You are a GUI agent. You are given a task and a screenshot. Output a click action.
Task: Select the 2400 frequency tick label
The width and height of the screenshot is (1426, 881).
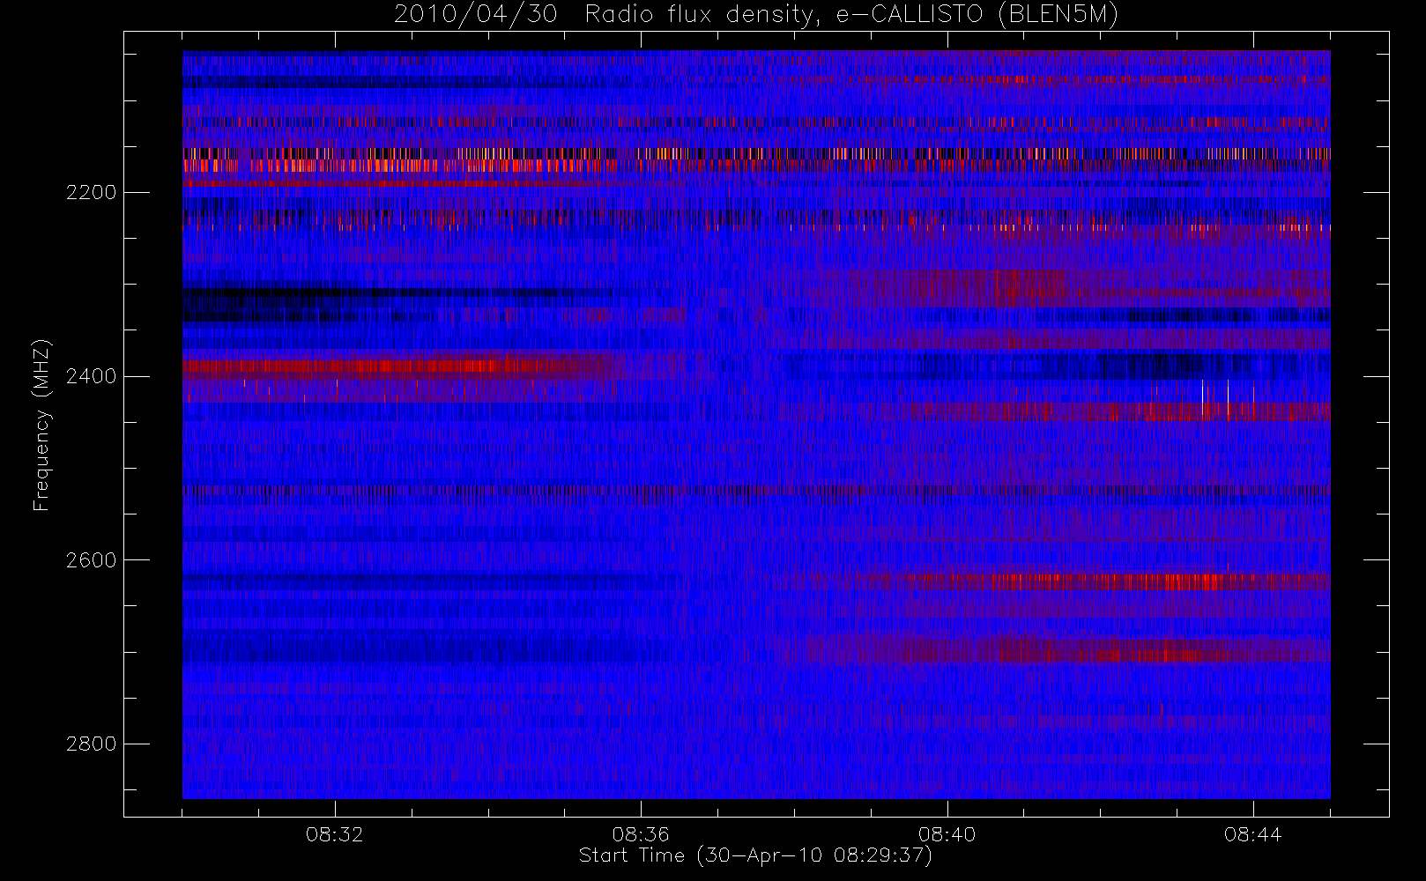point(91,376)
